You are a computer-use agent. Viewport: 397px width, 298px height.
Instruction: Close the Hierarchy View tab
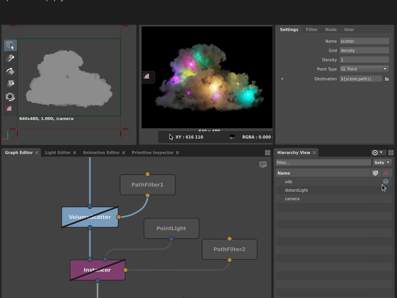[314, 152]
